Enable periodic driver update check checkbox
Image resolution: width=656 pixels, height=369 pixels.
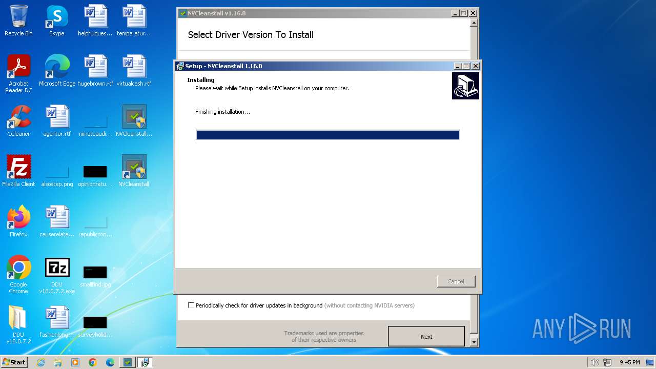click(x=191, y=305)
